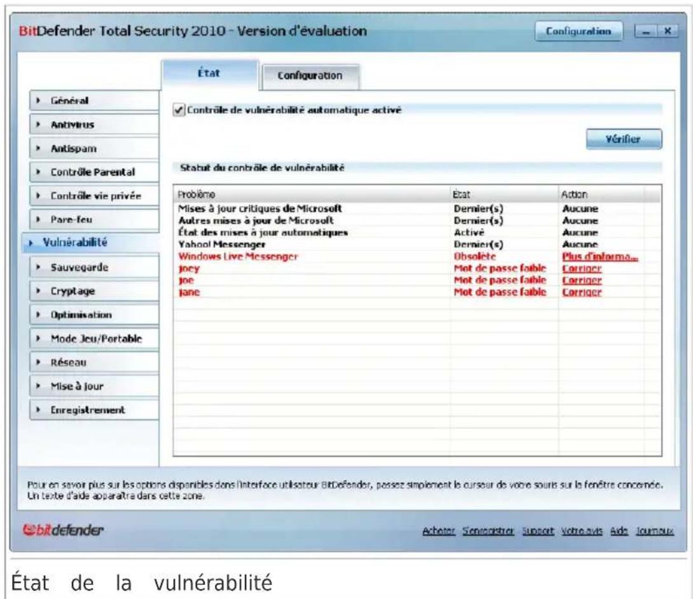Image resolution: width=693 pixels, height=599 pixels.
Task: Click the Action column header
Action: (601, 195)
